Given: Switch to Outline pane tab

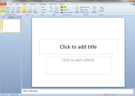Looking at the screenshot, I should tap(11, 17).
